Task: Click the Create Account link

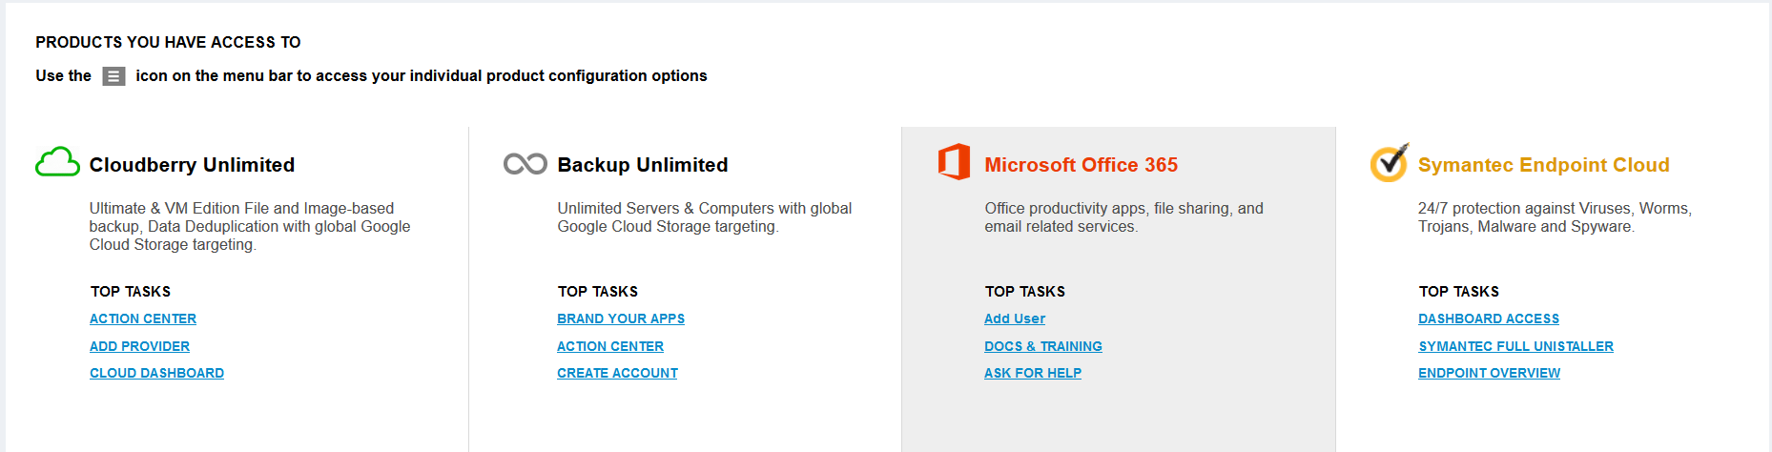Action: click(x=617, y=373)
